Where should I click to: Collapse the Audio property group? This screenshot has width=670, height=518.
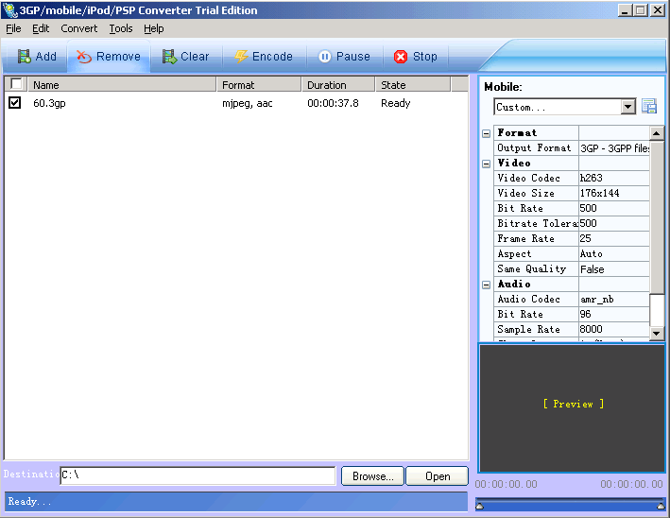click(486, 285)
